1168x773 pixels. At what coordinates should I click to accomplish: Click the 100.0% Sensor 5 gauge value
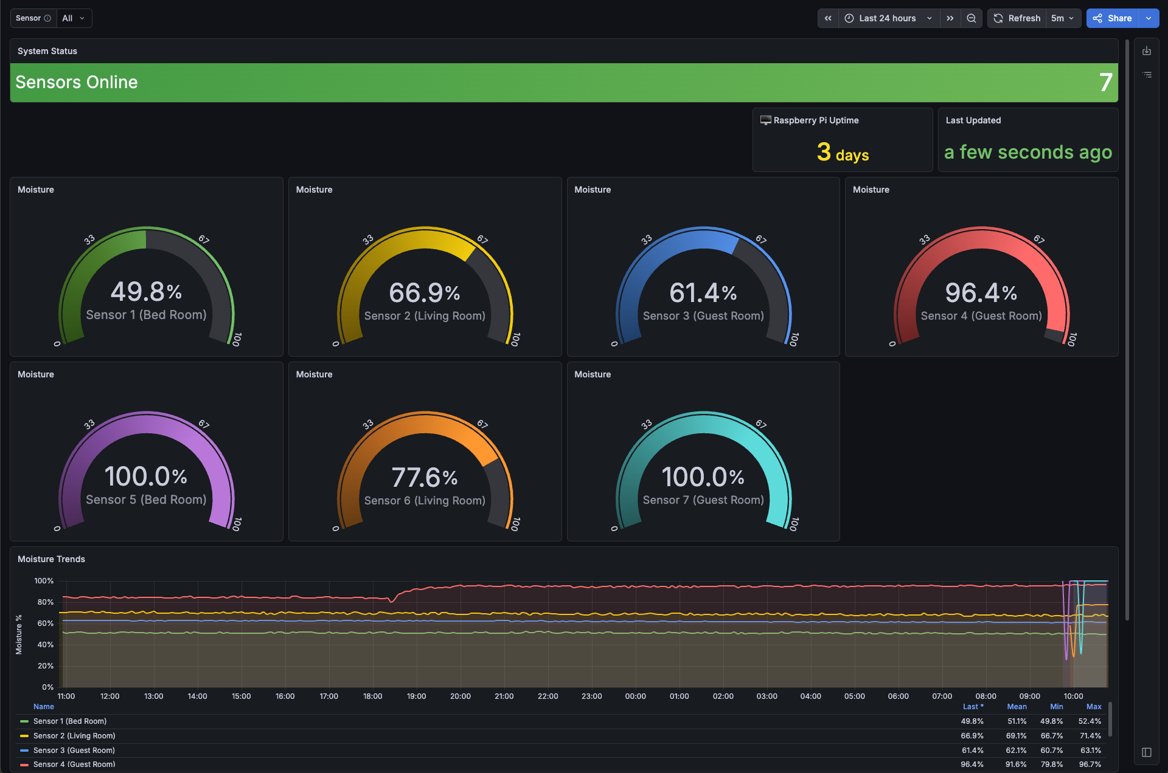tap(146, 476)
